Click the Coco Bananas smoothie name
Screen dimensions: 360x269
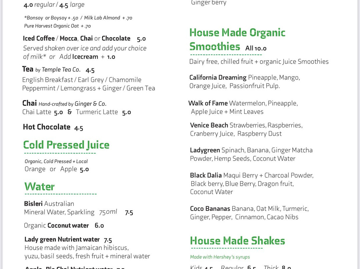pyautogui.click(x=210, y=209)
